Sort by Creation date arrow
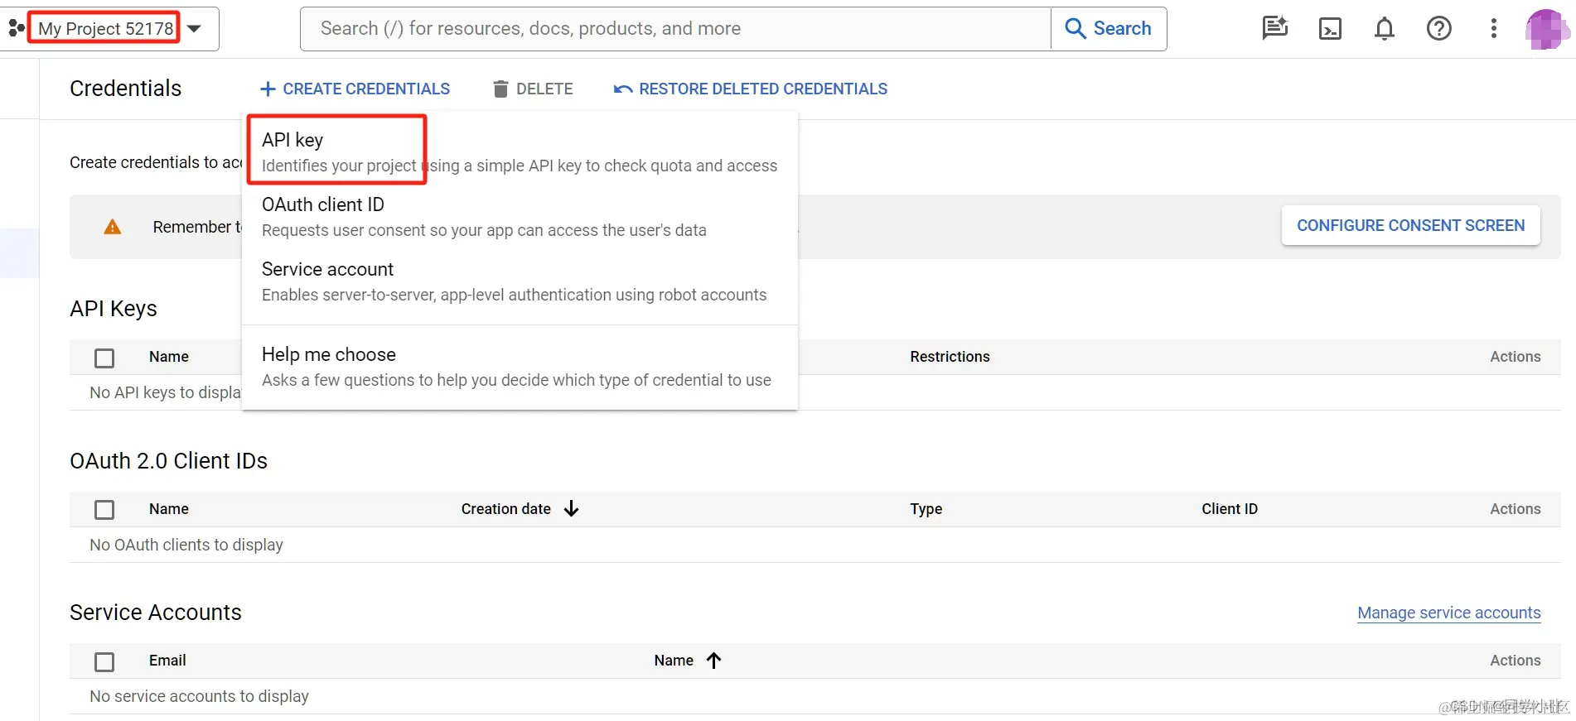The width and height of the screenshot is (1576, 721). (x=571, y=508)
